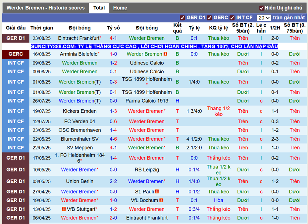The image size is (308, 224).
Task: Uncheck the GERC filter checkbox
Action: 209,18
